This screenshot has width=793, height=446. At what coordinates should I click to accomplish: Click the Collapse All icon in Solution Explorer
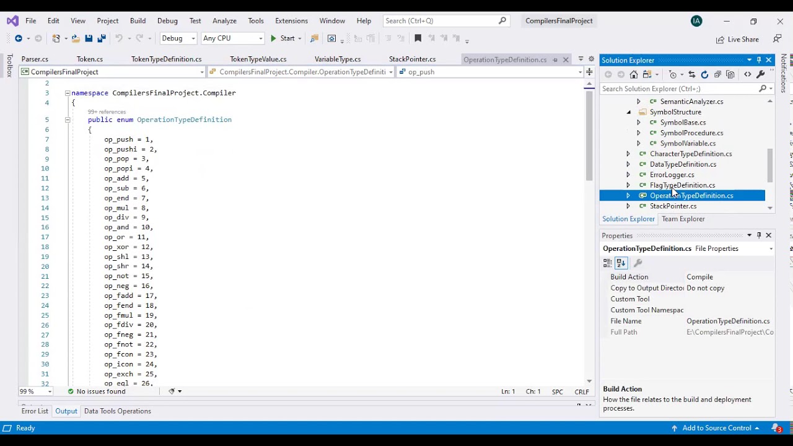point(717,74)
